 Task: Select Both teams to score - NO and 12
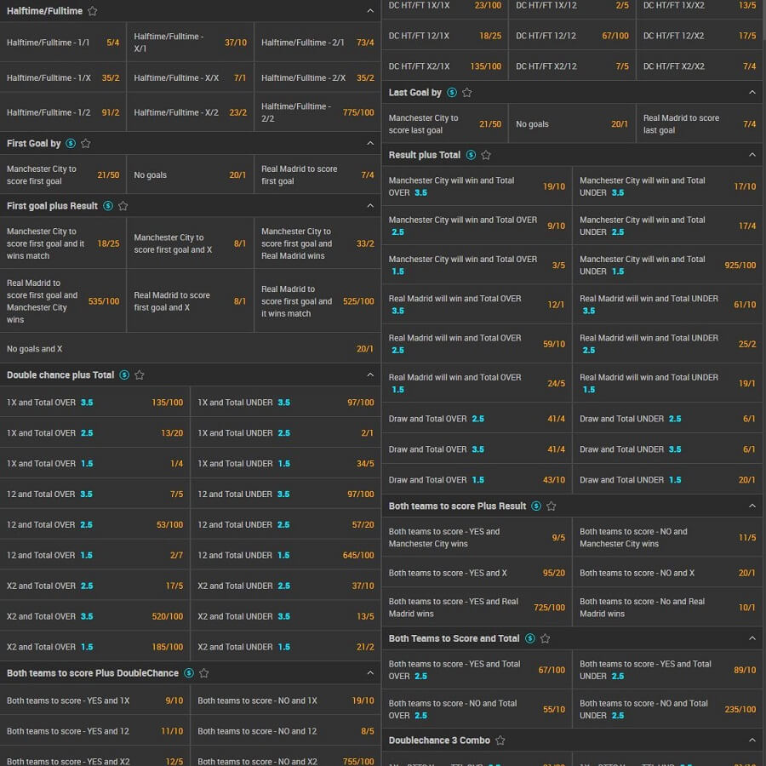tap(286, 731)
